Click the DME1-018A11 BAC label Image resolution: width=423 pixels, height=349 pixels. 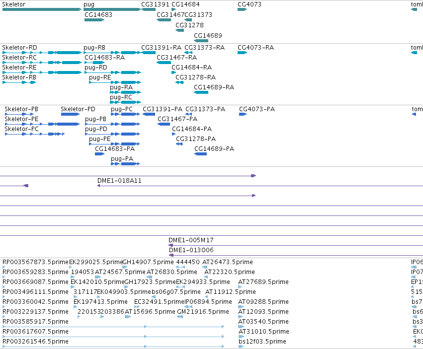(x=119, y=181)
